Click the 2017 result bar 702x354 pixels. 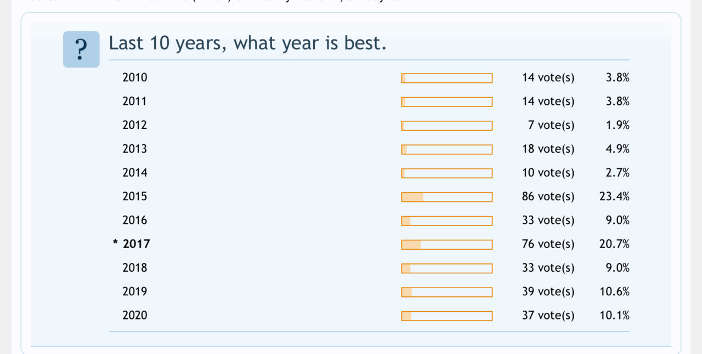pos(447,245)
